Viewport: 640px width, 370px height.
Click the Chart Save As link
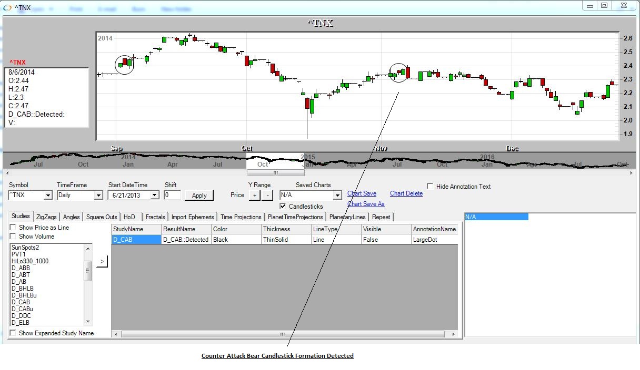coord(366,204)
